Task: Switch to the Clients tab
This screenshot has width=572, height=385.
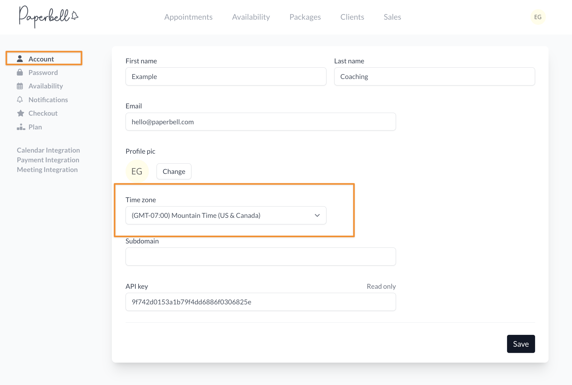Action: point(352,17)
